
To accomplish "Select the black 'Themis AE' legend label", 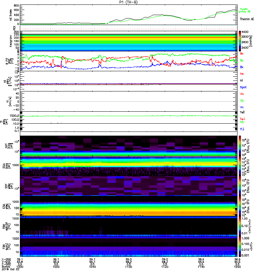I will tap(247, 19).
